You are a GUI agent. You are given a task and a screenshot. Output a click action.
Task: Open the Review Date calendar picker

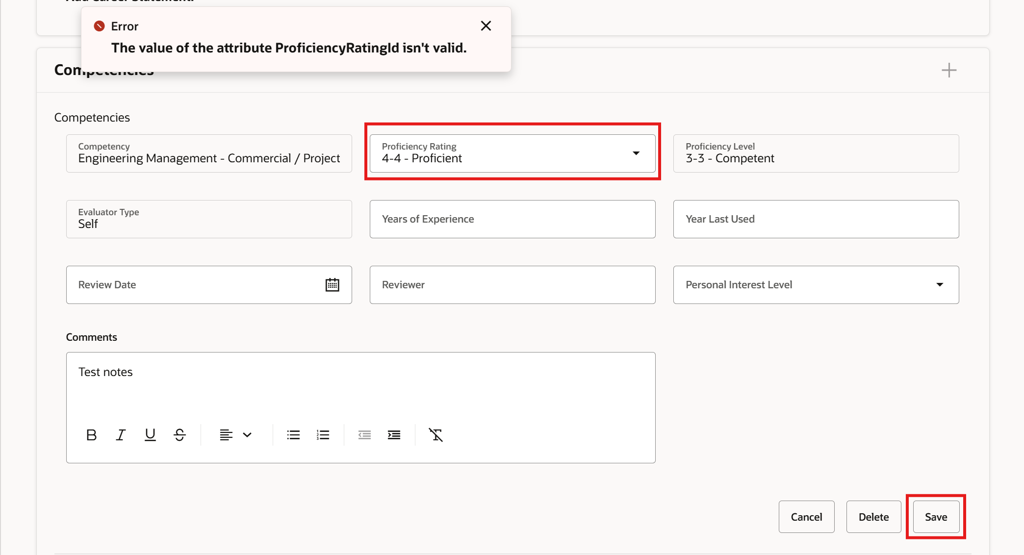pyautogui.click(x=332, y=285)
